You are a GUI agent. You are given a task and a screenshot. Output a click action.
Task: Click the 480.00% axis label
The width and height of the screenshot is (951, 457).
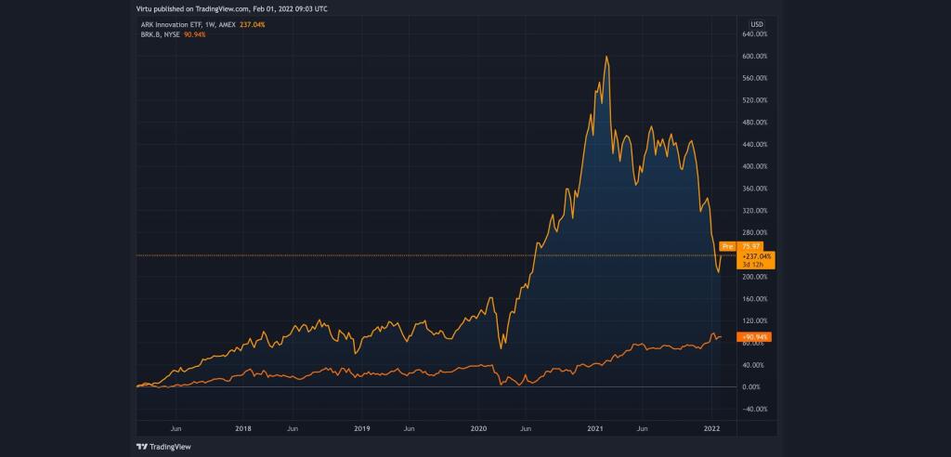[756, 123]
